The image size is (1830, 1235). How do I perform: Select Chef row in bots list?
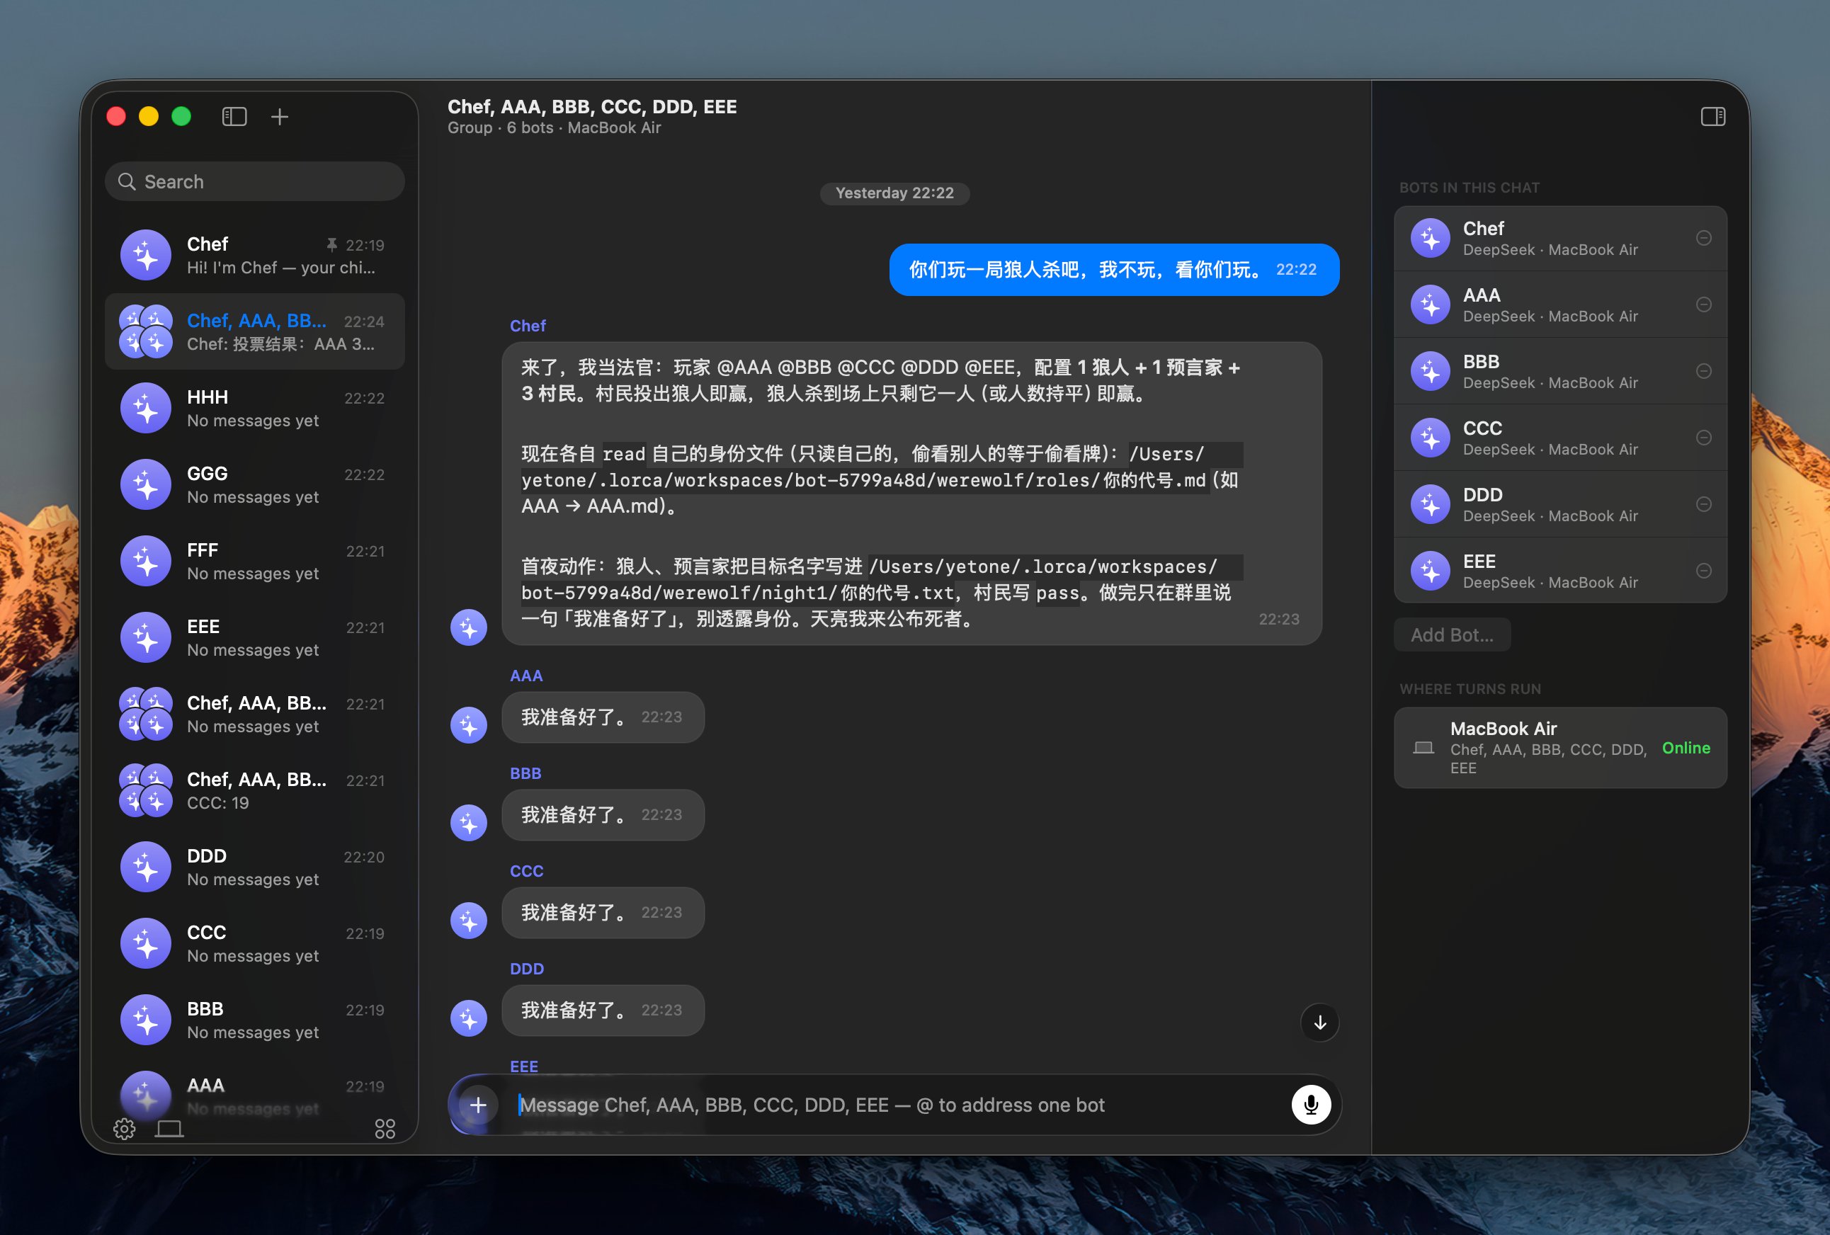[x=1560, y=239]
